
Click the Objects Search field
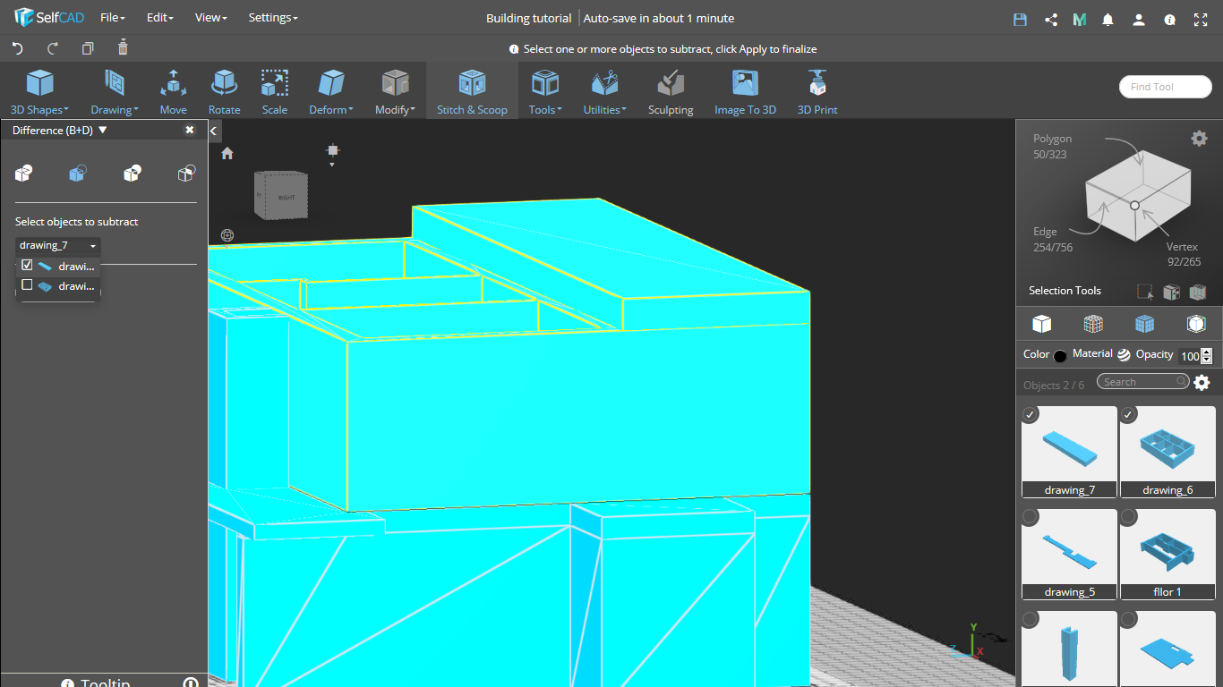pos(1143,382)
